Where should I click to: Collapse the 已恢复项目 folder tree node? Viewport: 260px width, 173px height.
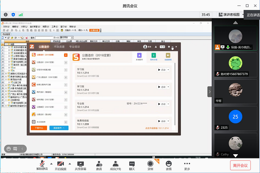click(6, 100)
